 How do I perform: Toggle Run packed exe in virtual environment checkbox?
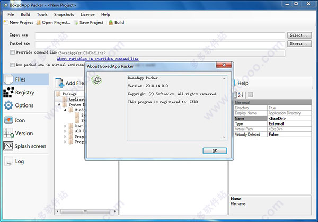point(12,65)
